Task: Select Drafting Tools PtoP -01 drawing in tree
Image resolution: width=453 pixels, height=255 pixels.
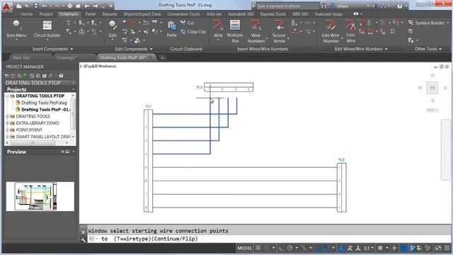Action: (x=45, y=110)
